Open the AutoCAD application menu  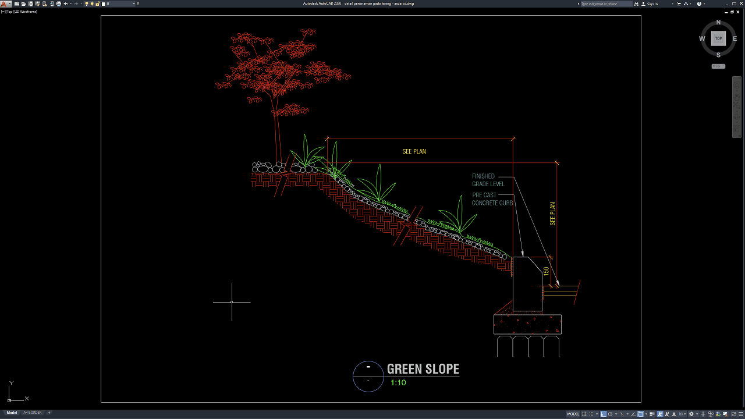click(x=5, y=3)
